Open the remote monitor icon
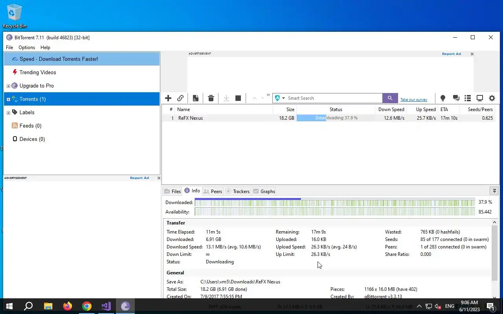Screen dimensions: 503x314 [480, 98]
